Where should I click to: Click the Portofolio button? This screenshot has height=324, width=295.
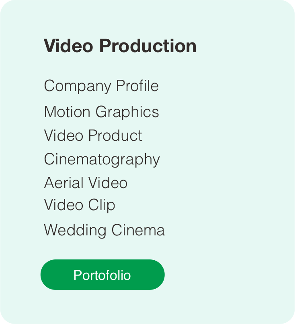pyautogui.click(x=102, y=275)
